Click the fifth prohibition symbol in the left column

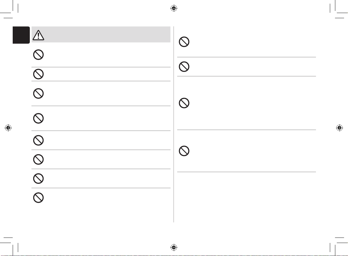[38, 140]
